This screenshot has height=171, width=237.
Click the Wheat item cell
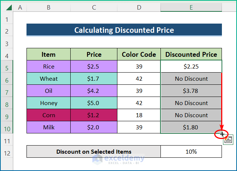coord(49,79)
